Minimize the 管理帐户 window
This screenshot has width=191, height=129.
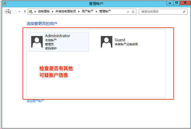pyautogui.click(x=170, y=3)
